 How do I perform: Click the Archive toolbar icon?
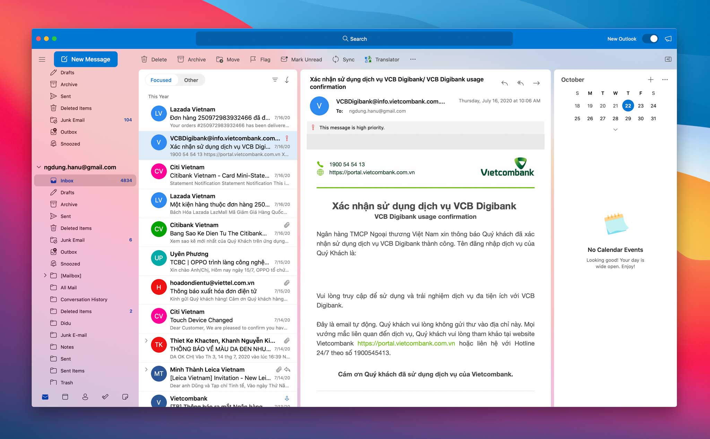[181, 59]
